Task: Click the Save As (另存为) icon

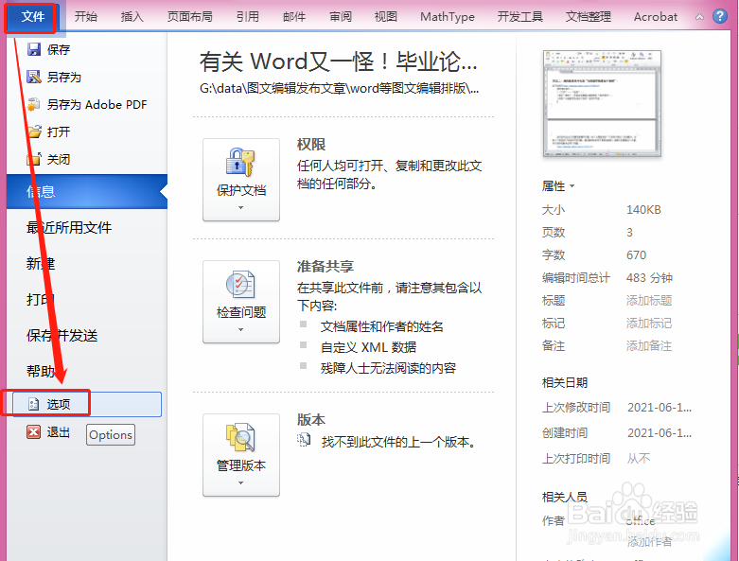Action: [33, 77]
